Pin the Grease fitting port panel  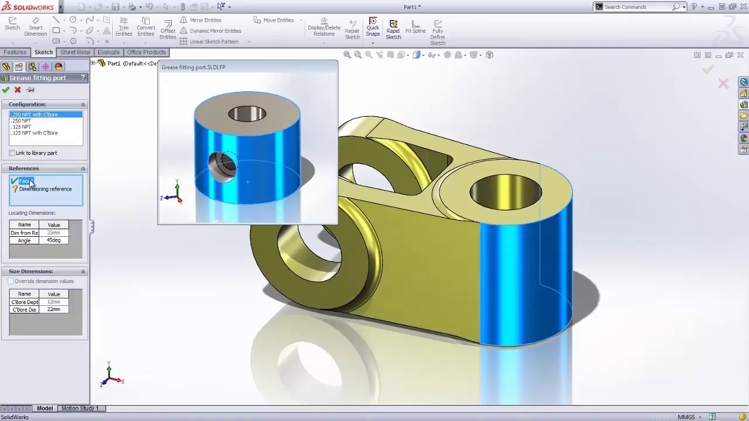[x=30, y=90]
